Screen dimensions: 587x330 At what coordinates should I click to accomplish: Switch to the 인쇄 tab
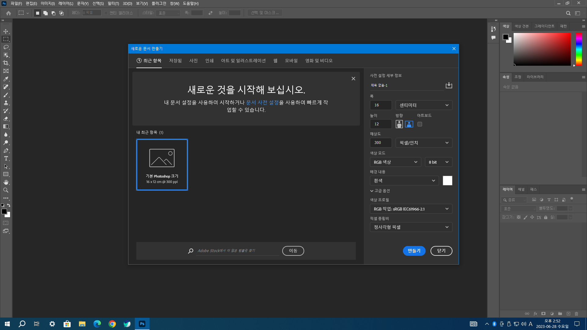(209, 61)
